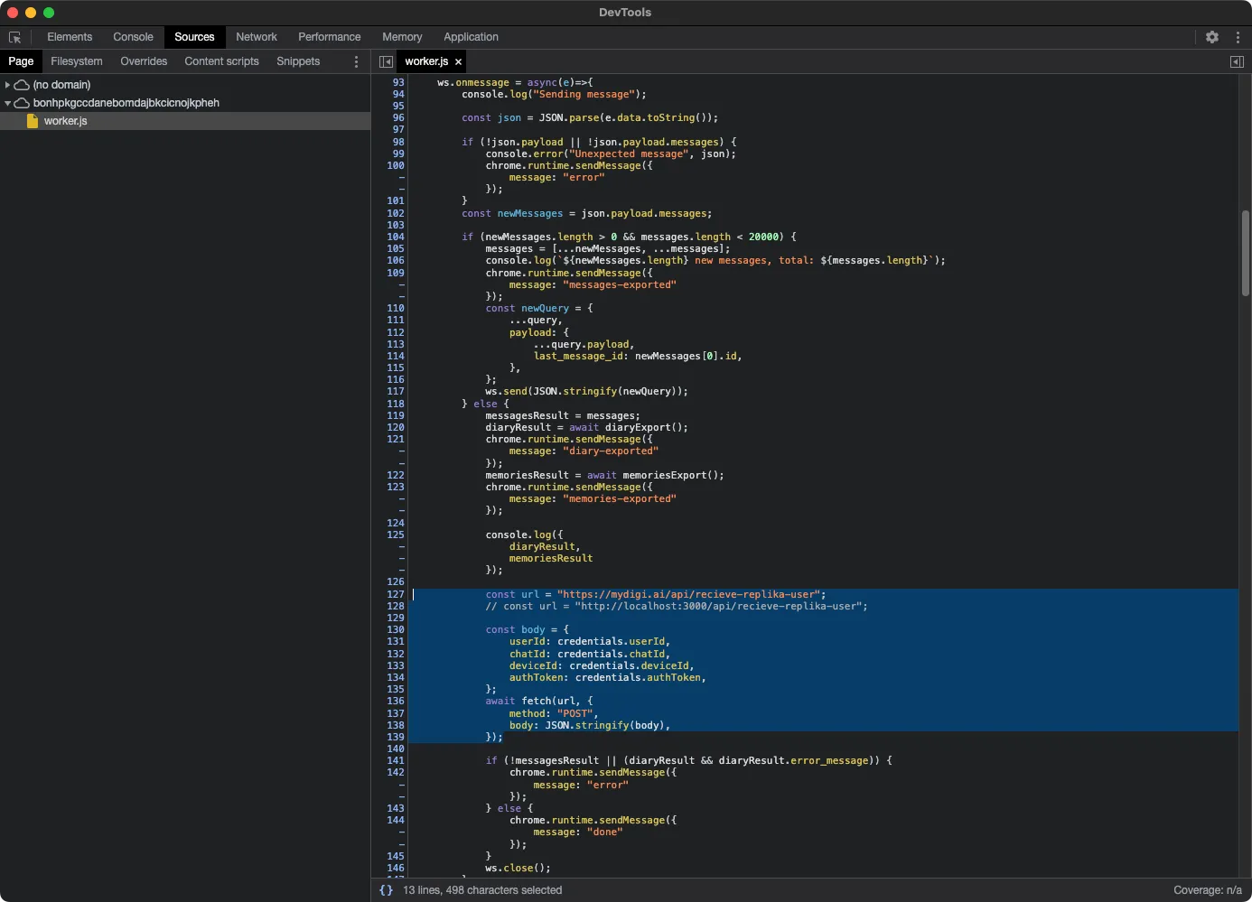Click the macOS green zoom window button
Screen dimensions: 1252x902
coord(49,13)
